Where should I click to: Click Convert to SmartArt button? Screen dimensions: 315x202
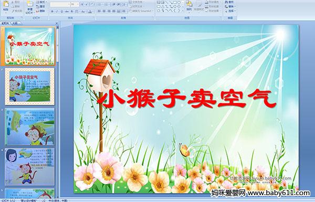(141, 11)
